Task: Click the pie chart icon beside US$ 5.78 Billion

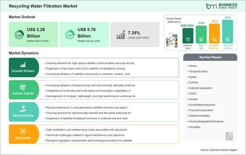Action: coord(70,35)
